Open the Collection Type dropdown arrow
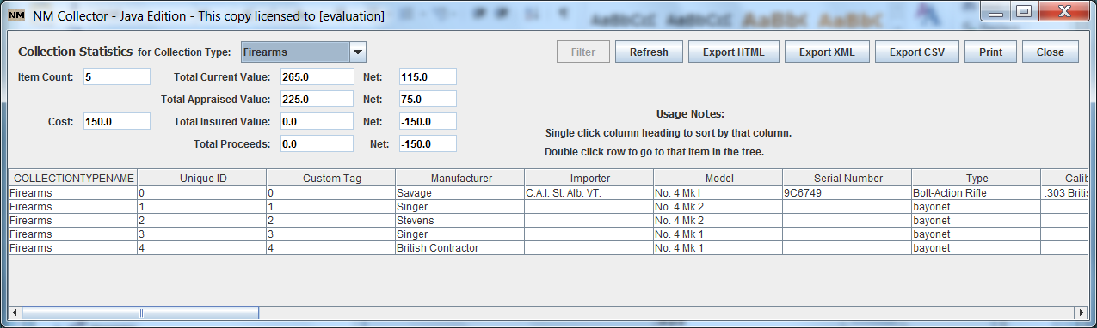Viewport: 1097px width, 328px height. (x=359, y=52)
